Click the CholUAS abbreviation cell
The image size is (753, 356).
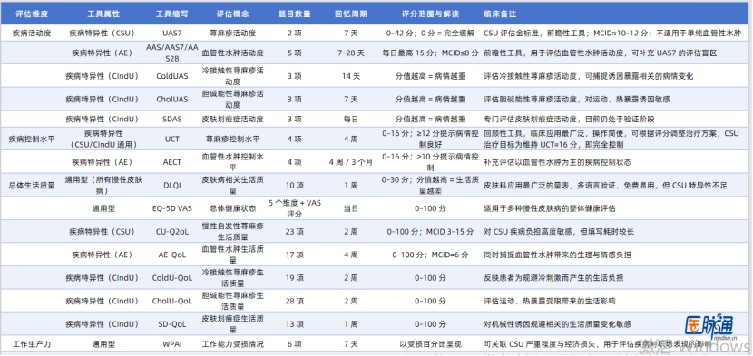pyautogui.click(x=172, y=100)
